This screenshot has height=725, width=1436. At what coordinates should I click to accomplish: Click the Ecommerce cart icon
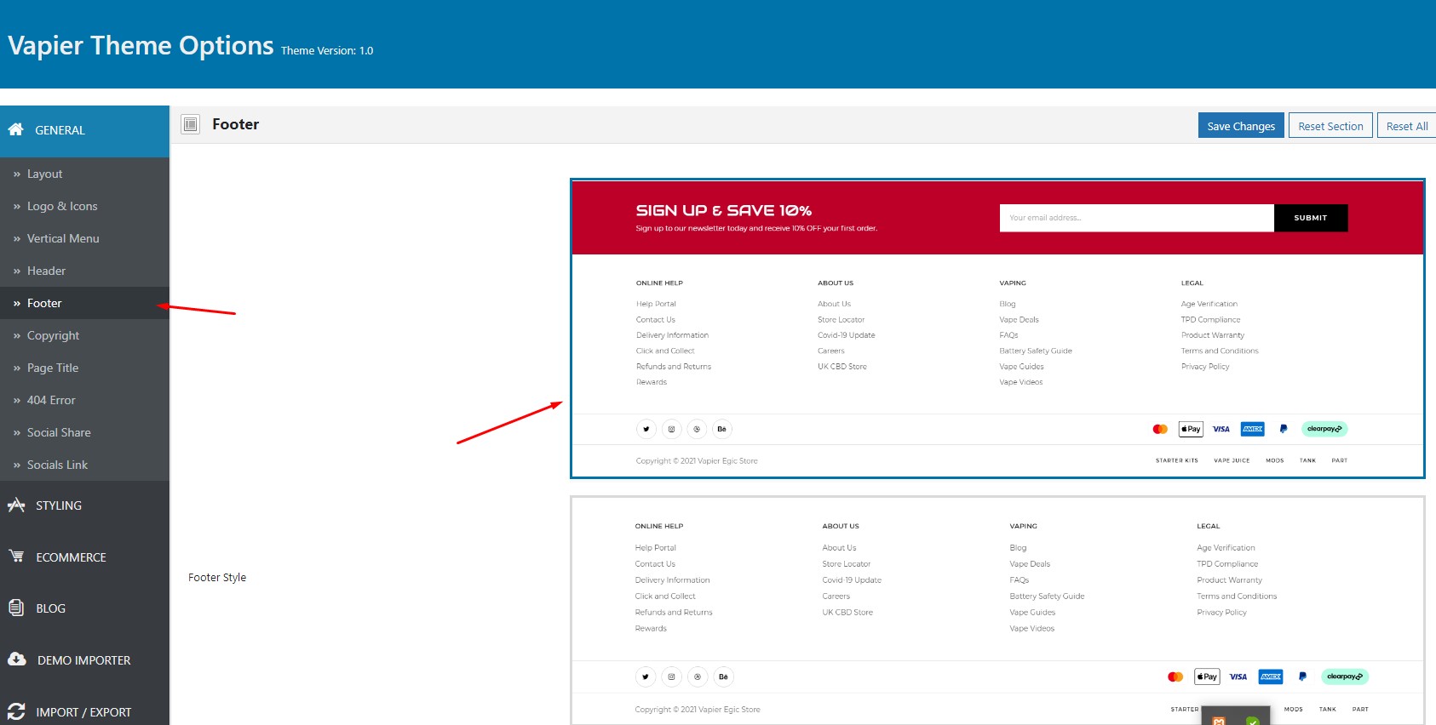pos(16,556)
